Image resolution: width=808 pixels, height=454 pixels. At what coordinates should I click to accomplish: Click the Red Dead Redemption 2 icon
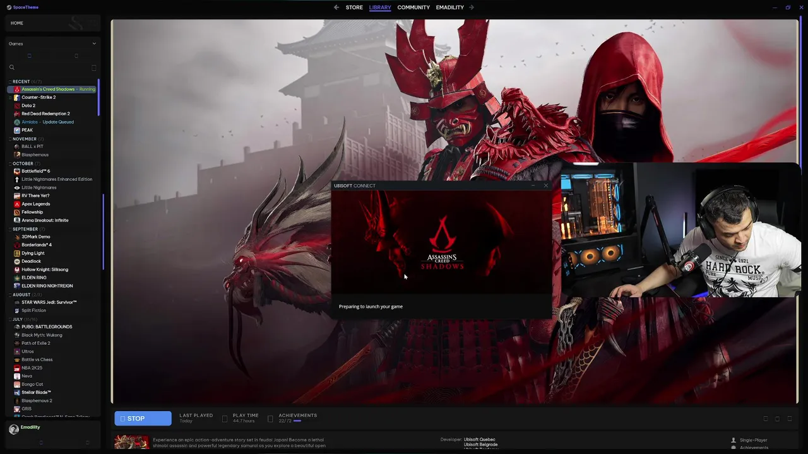tap(17, 114)
